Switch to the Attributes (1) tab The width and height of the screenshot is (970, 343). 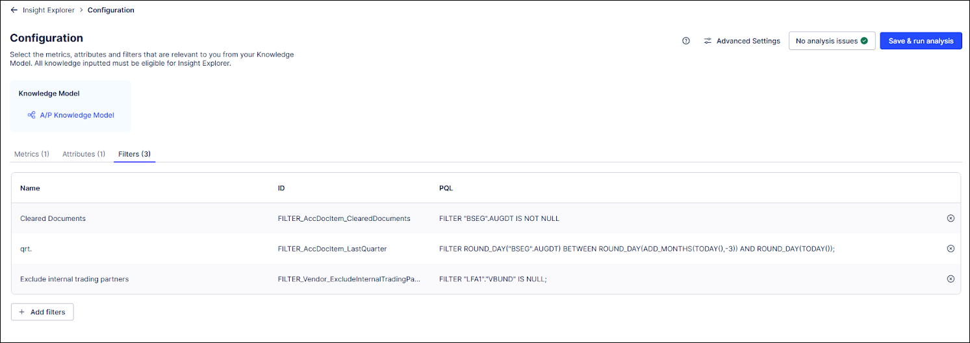(84, 154)
